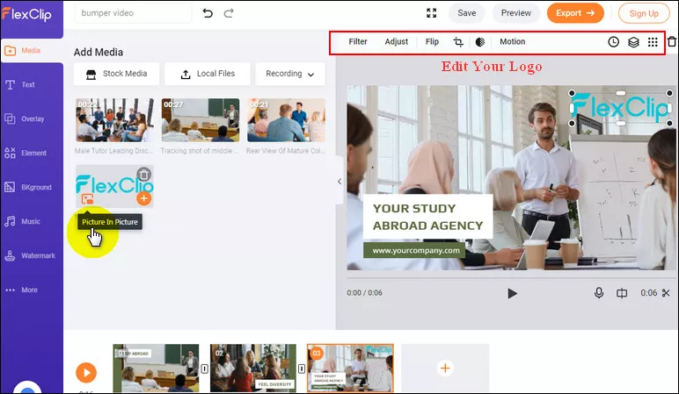This screenshot has width=679, height=394.
Task: Select scene 02 in the storyboard
Action: (253, 368)
